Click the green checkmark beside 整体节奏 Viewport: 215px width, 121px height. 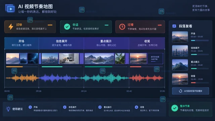click(x=175, y=108)
